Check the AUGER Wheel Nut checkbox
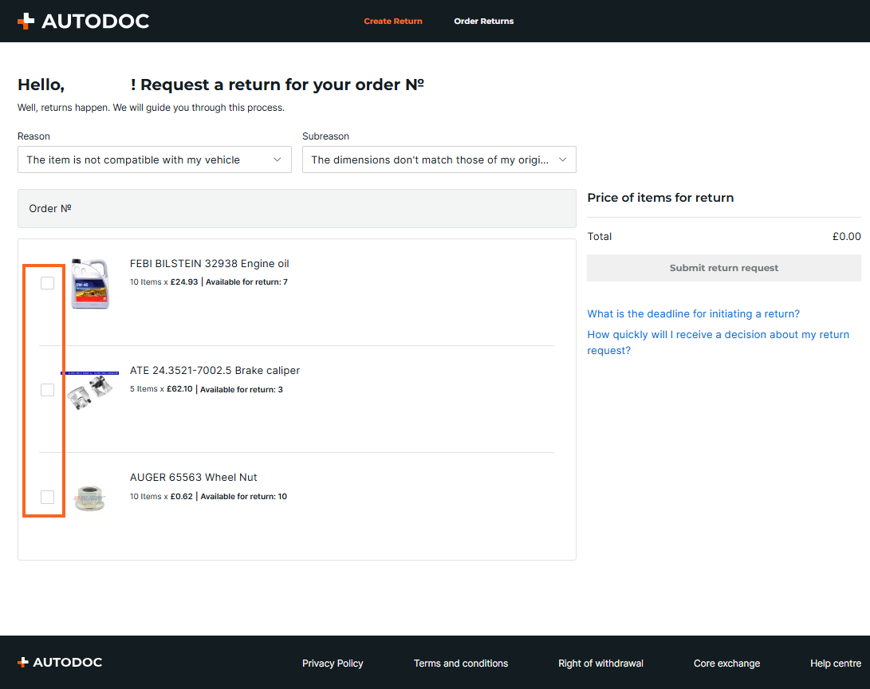Image resolution: width=870 pixels, height=689 pixels. (47, 497)
